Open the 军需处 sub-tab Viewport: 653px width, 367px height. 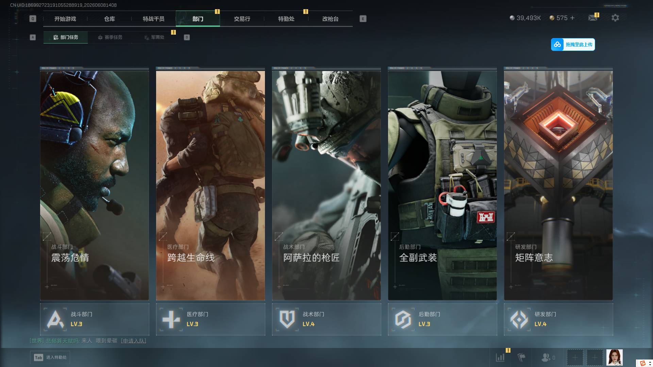[x=154, y=37]
